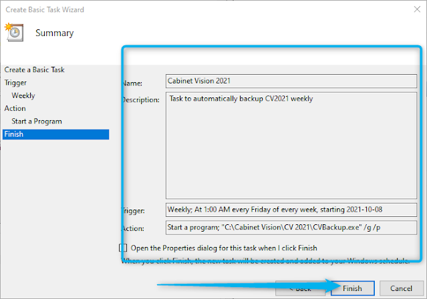Screen dimensions: 427x299
Task: Click the 'Trigger:' field label
Action: (133, 211)
